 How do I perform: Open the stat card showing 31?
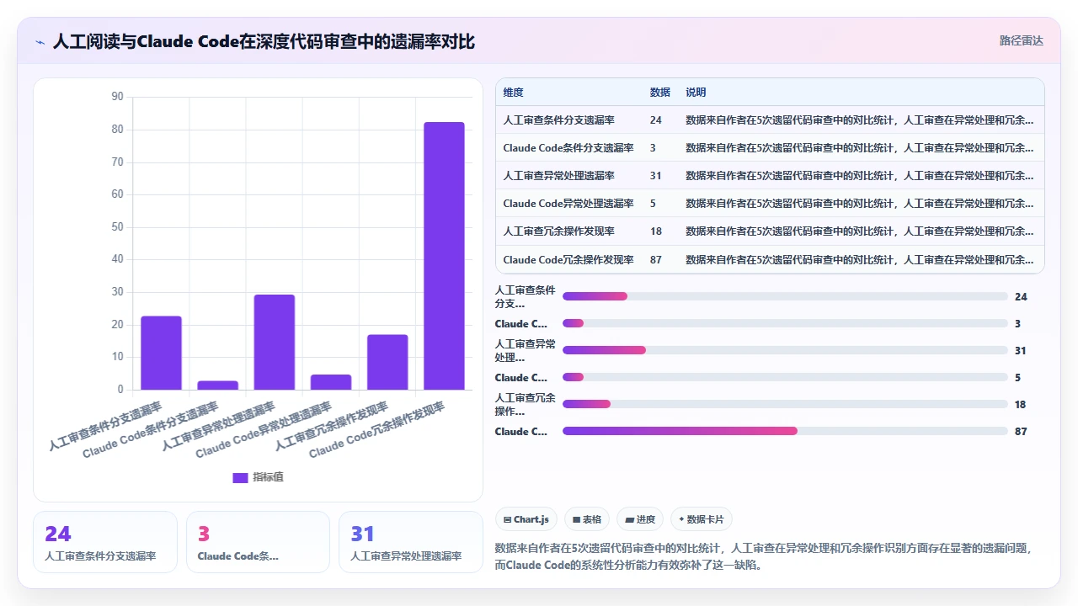pos(411,542)
